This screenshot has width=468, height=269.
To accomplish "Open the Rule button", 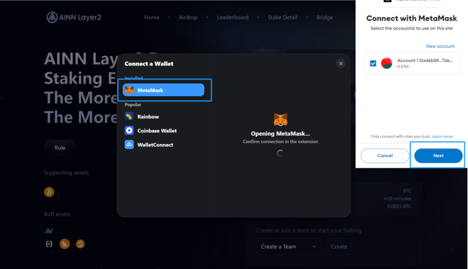I will click(60, 148).
